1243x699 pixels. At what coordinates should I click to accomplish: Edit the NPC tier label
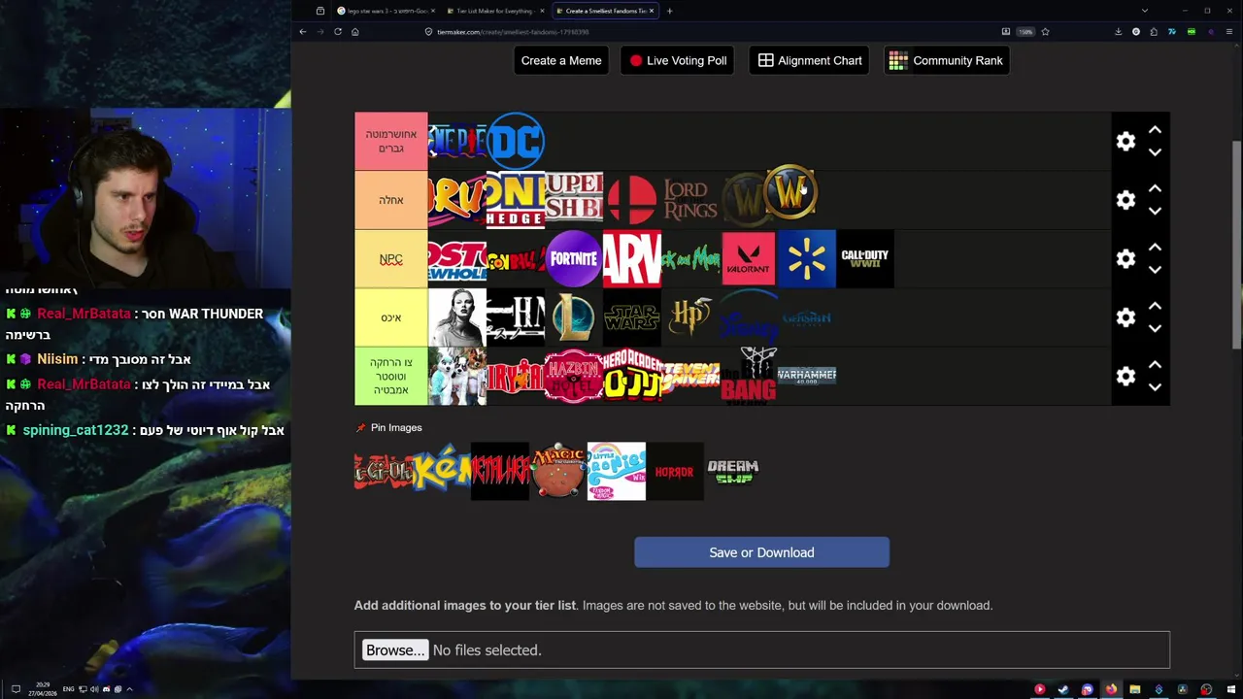pos(390,259)
